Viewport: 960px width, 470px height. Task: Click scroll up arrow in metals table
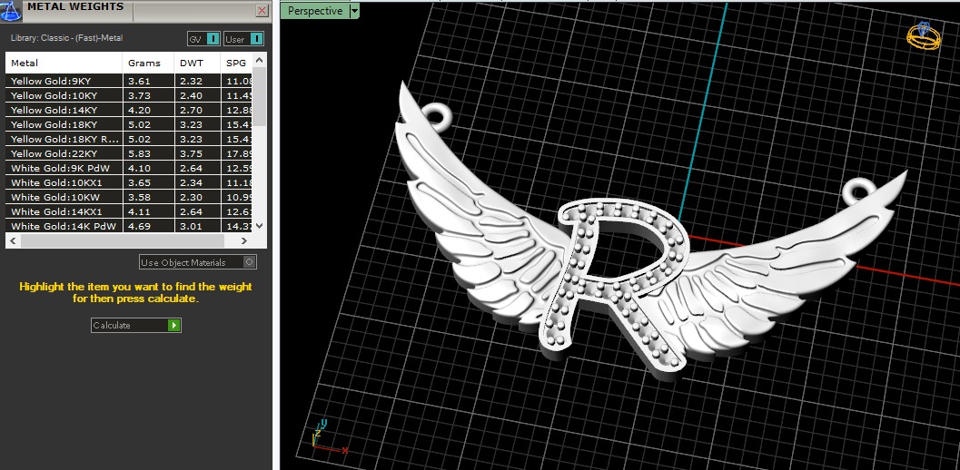point(259,59)
